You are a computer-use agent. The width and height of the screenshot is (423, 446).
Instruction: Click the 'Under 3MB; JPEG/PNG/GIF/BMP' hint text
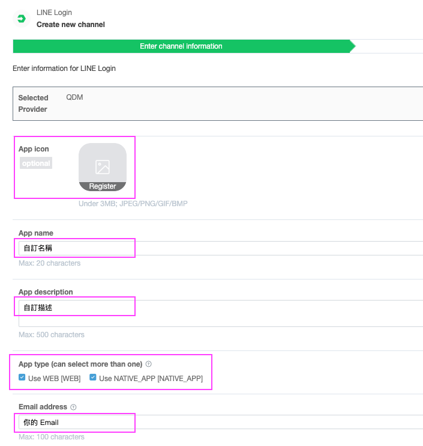(x=133, y=204)
